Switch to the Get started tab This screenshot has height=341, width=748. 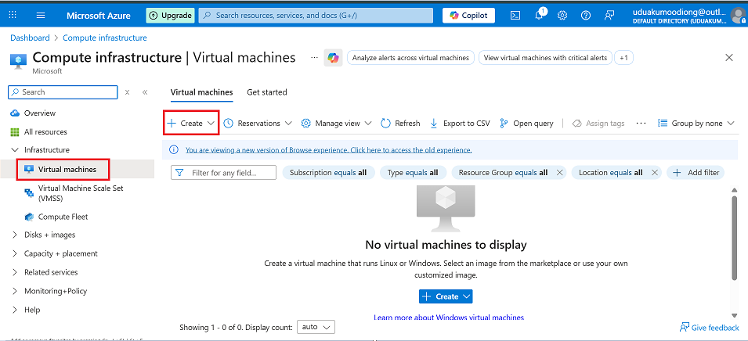click(266, 92)
